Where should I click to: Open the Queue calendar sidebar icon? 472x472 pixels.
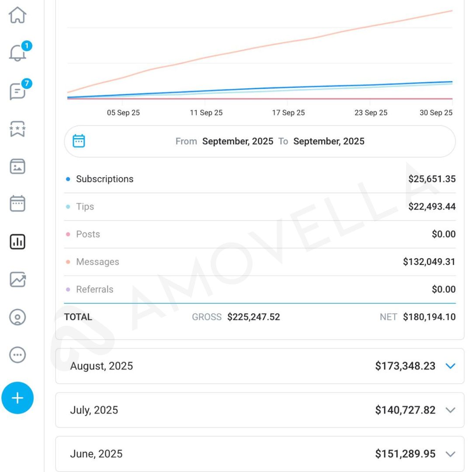tap(17, 204)
